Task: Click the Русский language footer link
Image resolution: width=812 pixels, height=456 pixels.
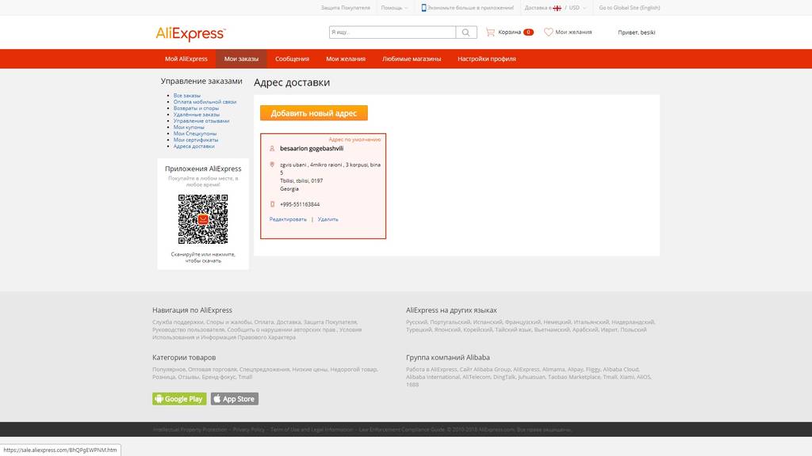Action: pyautogui.click(x=416, y=322)
